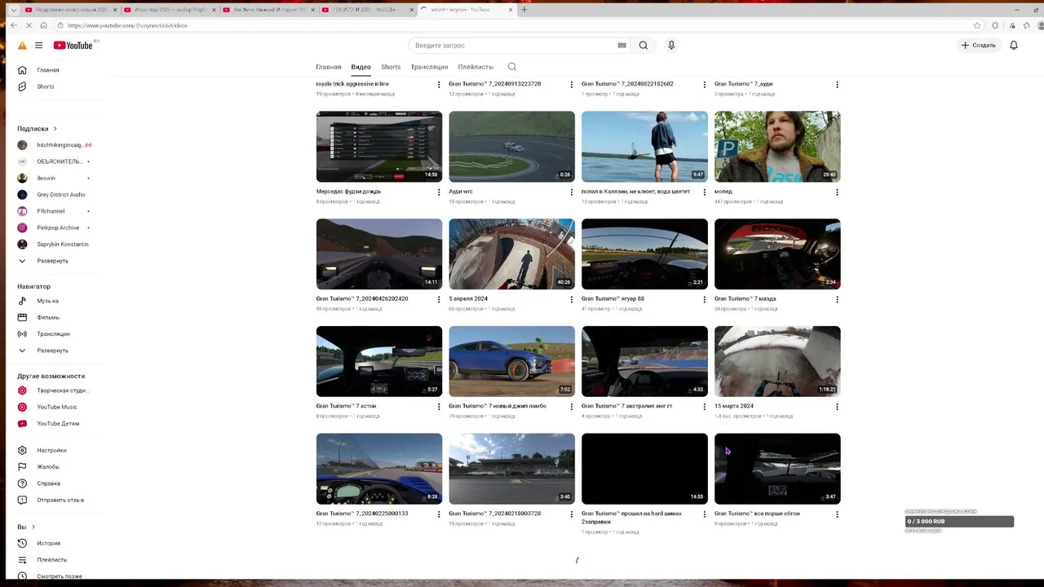Open options menu for Ауди чгс video
Screen dimensions: 1044x587
572,192
